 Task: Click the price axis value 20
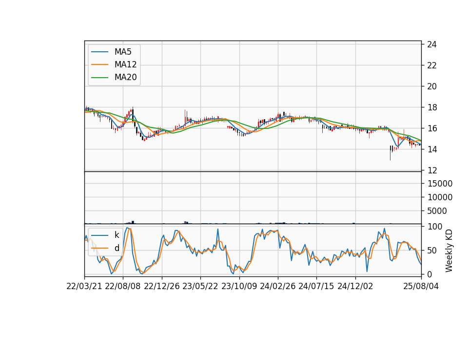pyautogui.click(x=432, y=86)
